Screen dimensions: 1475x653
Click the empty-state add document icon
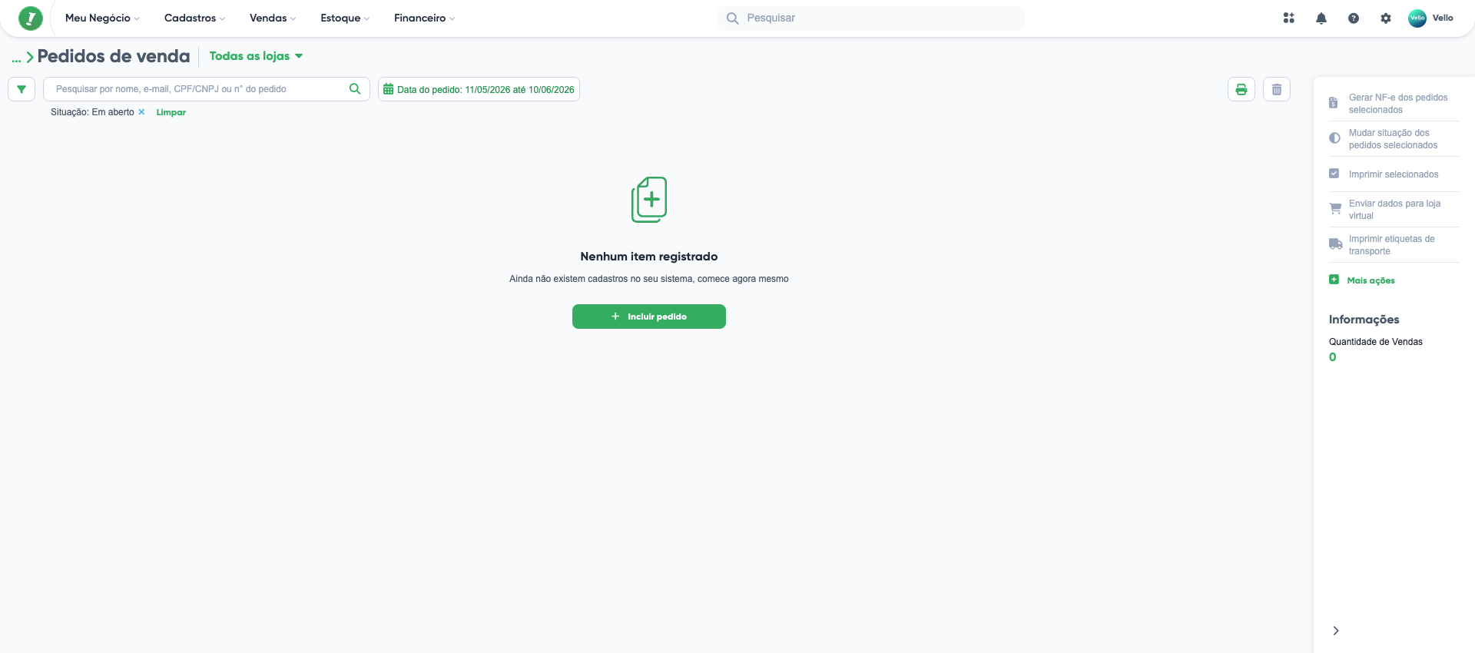tap(649, 200)
